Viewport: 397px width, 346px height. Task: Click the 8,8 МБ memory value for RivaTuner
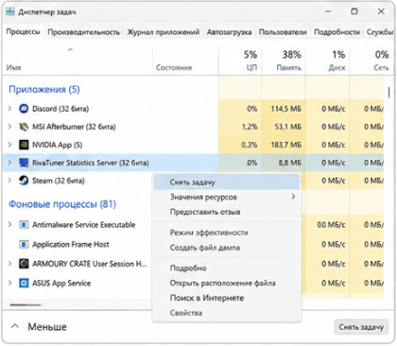pyautogui.click(x=290, y=163)
